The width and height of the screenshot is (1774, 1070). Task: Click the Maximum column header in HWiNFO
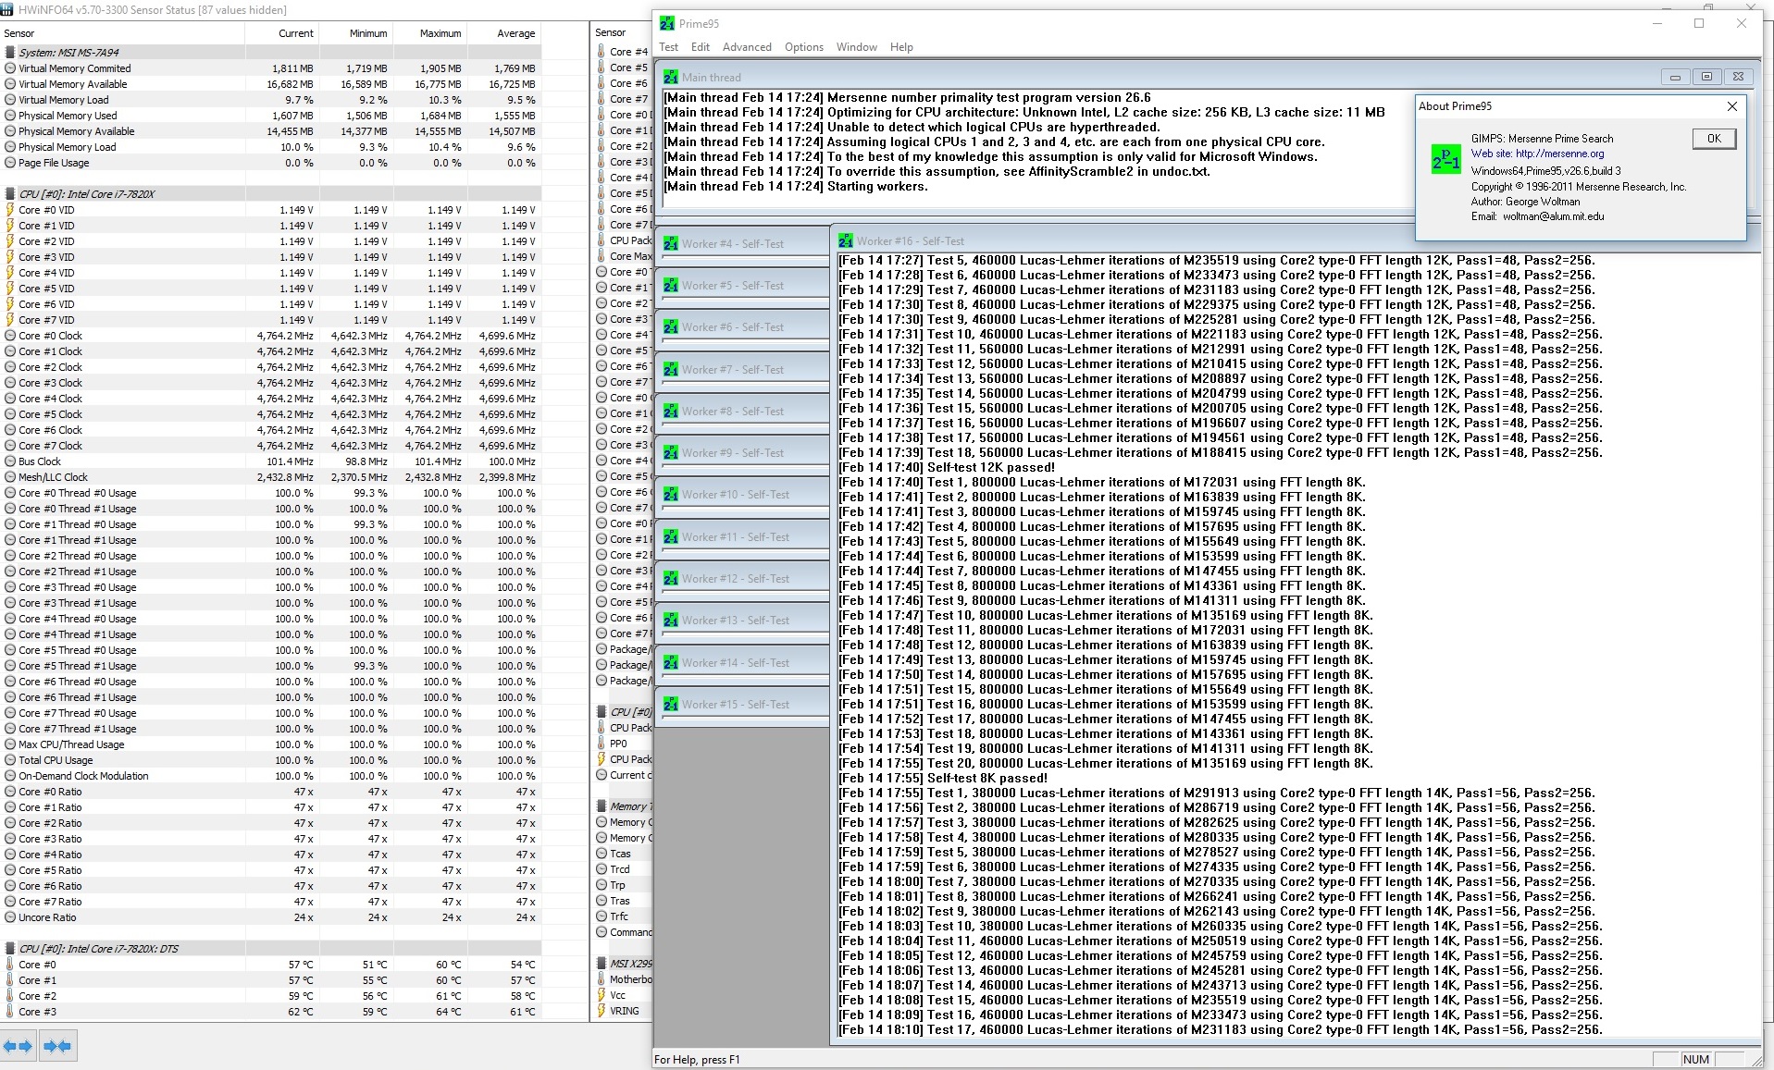click(x=430, y=33)
